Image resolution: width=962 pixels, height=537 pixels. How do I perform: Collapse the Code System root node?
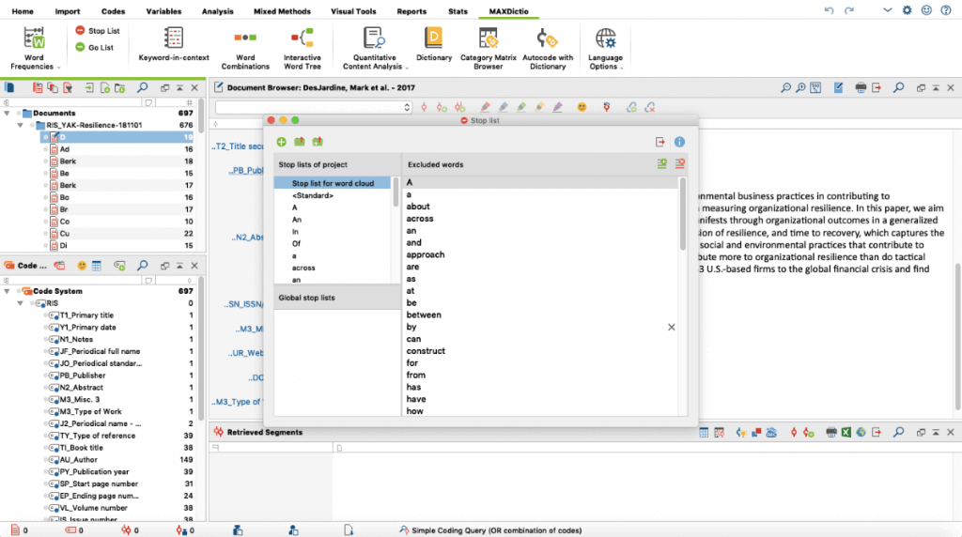click(x=7, y=291)
